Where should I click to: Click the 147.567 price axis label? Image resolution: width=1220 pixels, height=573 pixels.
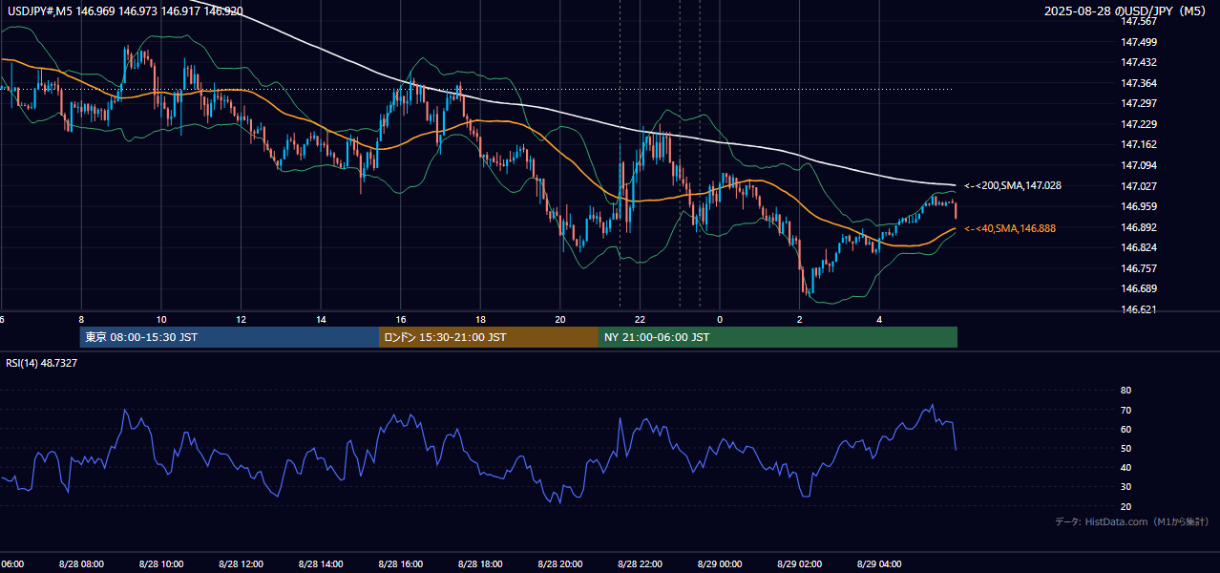(1139, 21)
